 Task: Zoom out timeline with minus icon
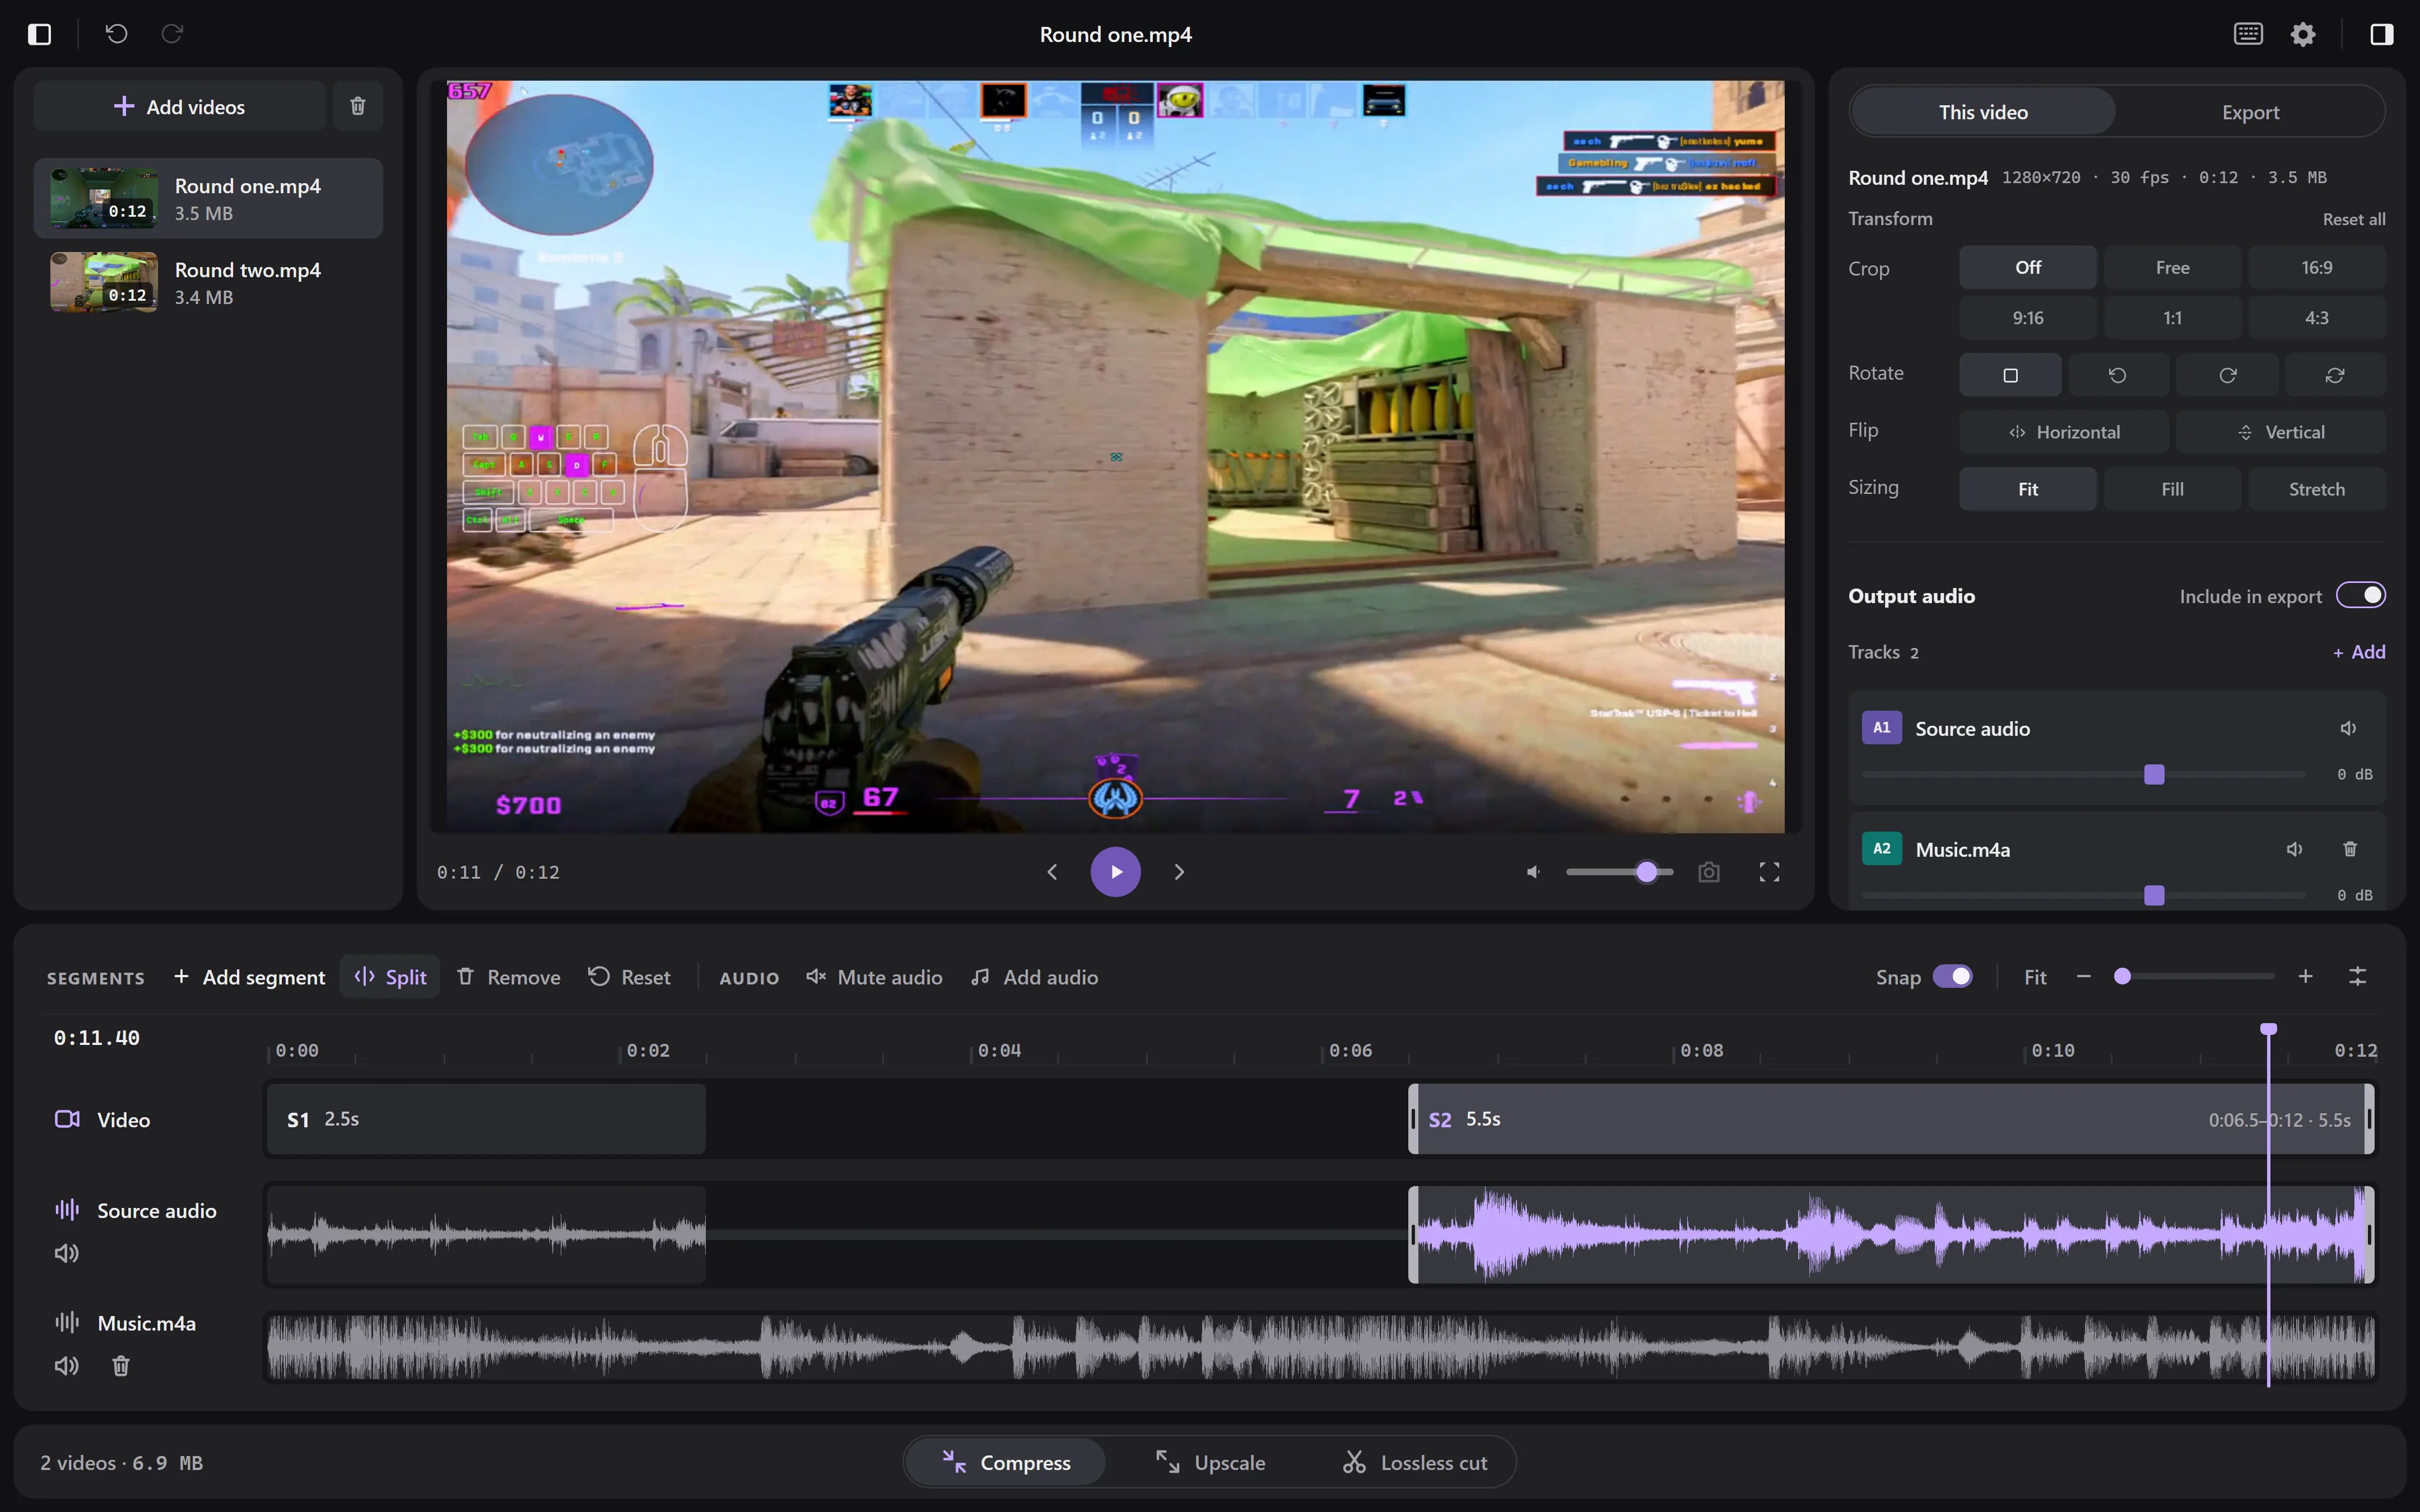2084,977
